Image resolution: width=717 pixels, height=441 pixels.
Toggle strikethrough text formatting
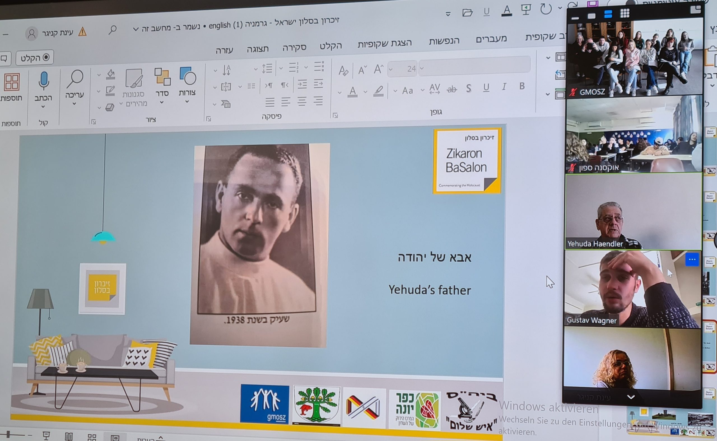click(452, 89)
